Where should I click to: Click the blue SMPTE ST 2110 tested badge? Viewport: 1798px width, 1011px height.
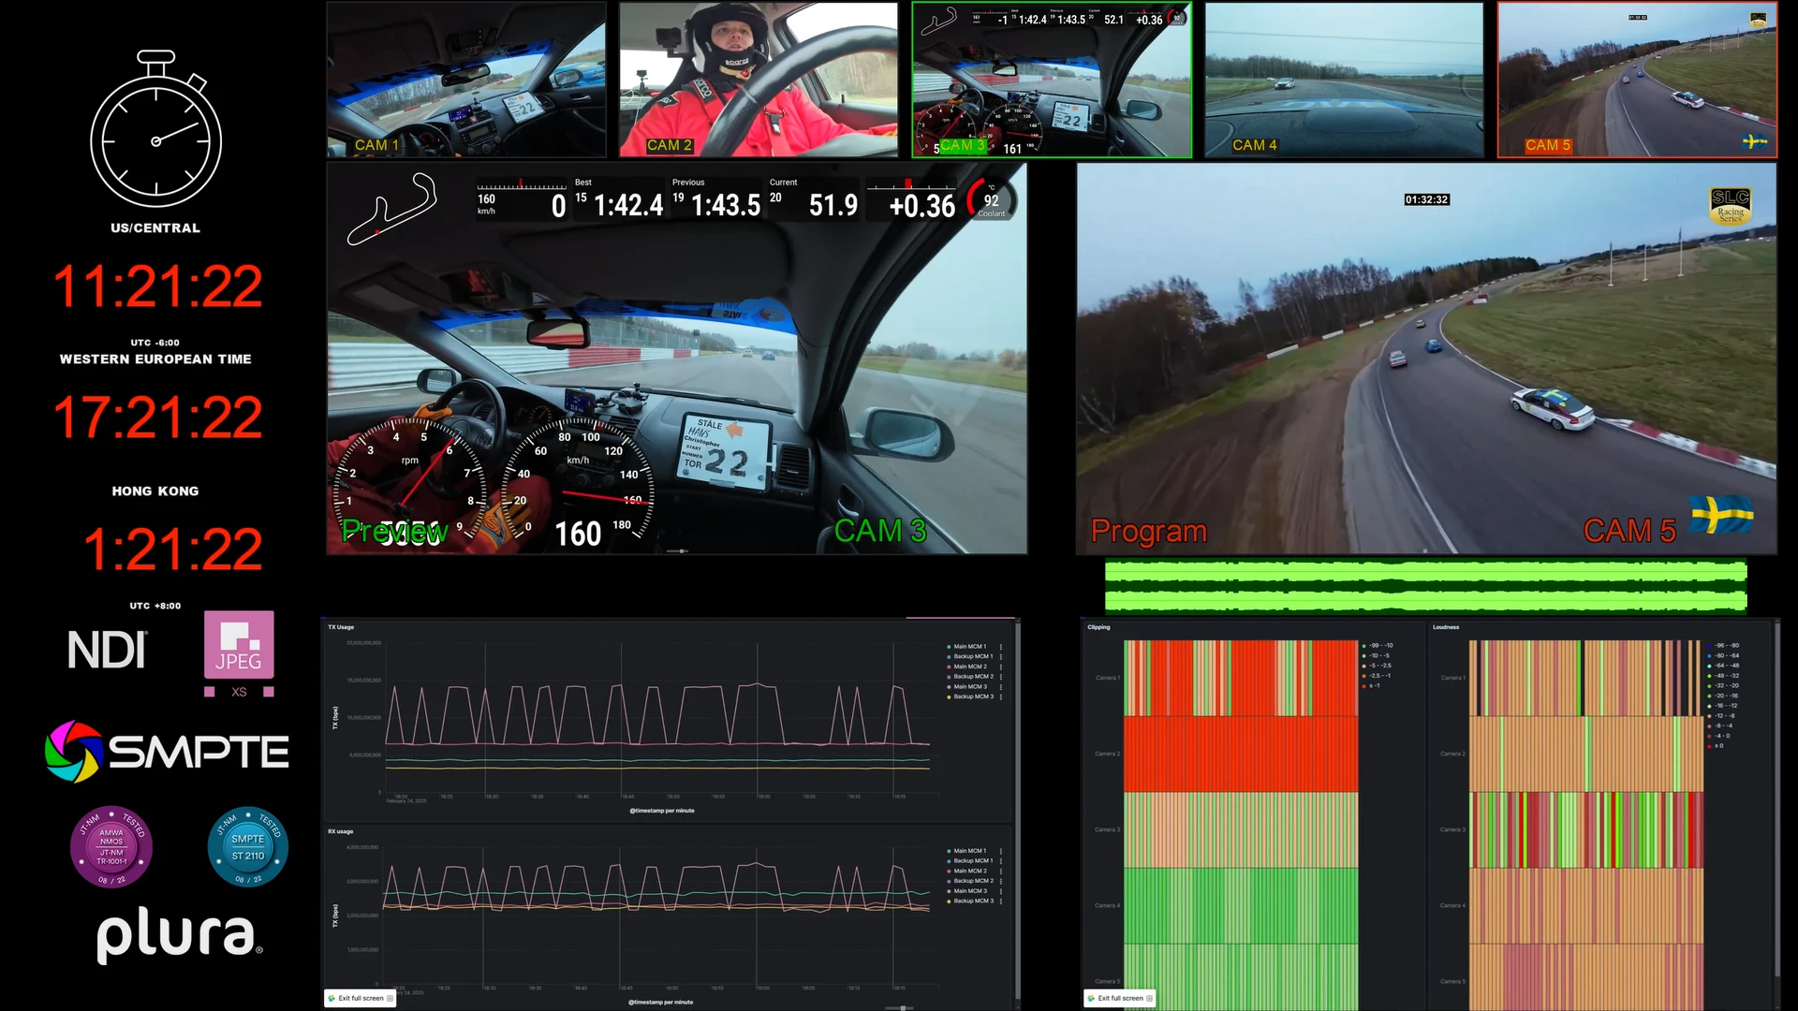click(x=248, y=846)
